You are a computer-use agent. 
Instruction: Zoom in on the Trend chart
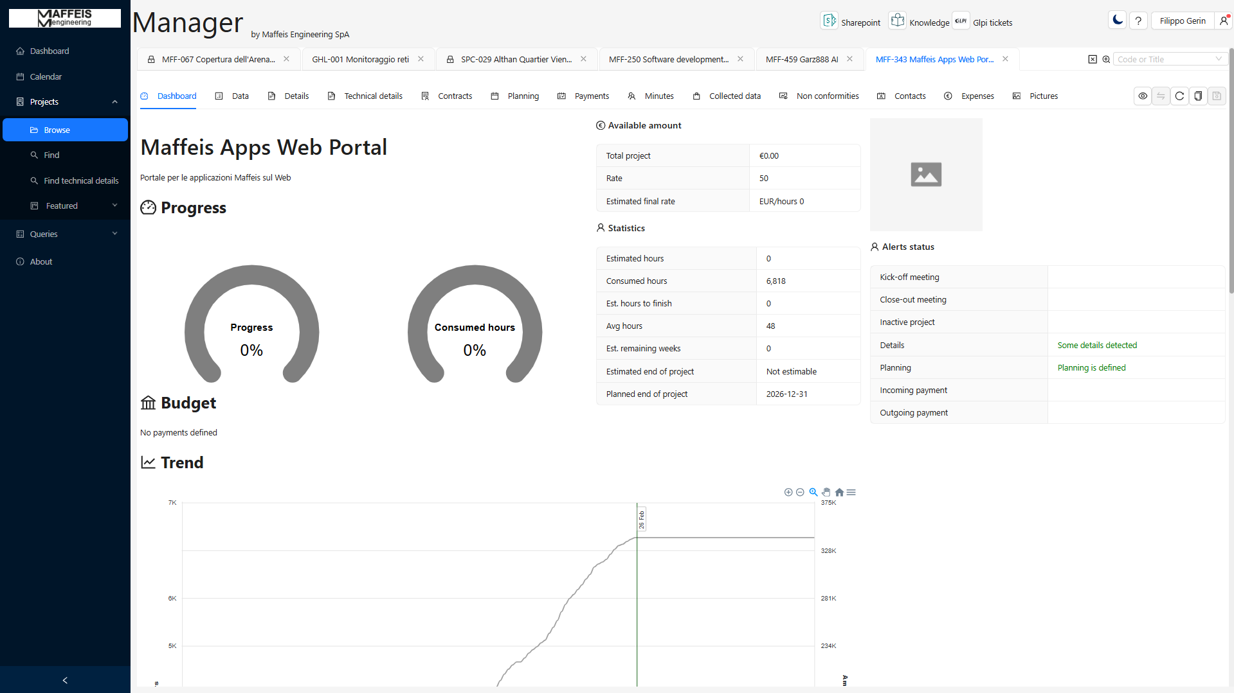(x=788, y=492)
